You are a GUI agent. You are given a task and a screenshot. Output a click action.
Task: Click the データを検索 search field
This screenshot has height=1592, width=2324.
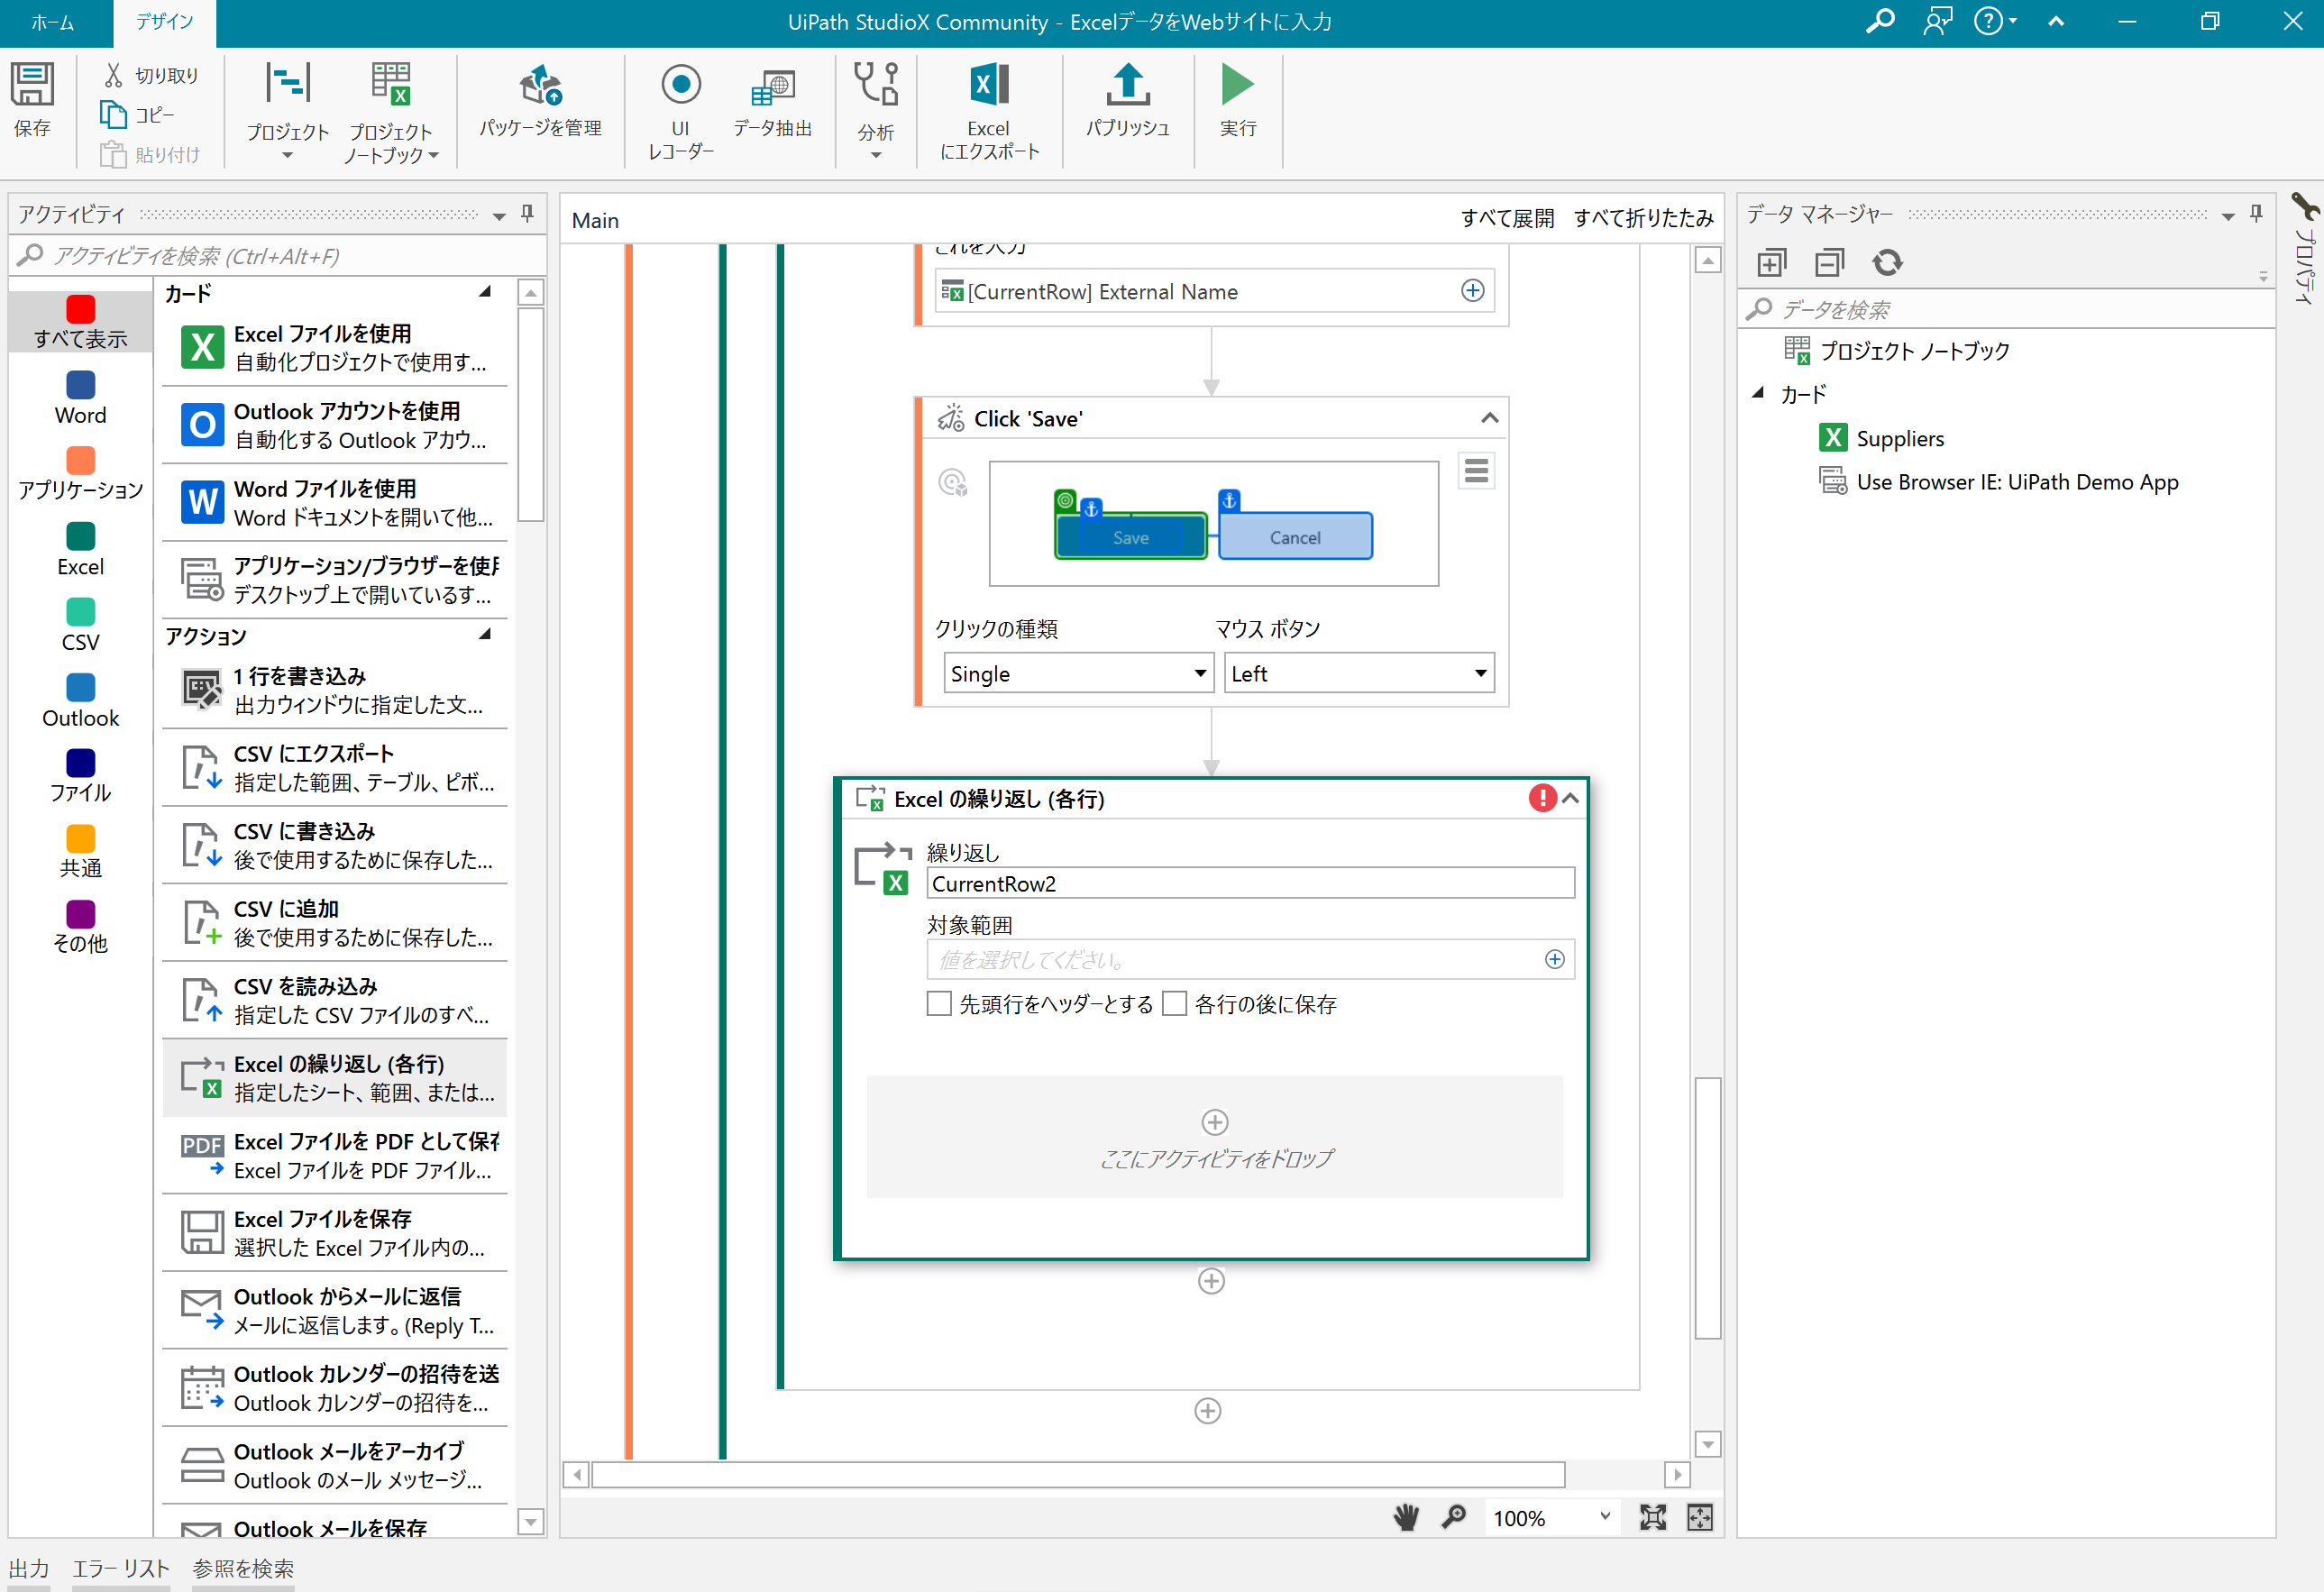point(2005,309)
